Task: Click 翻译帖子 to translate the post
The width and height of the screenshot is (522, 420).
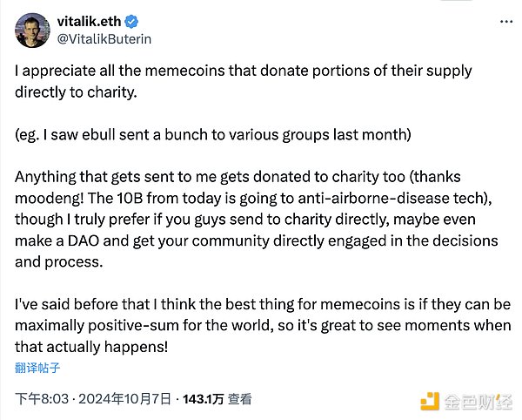Action: [x=38, y=369]
